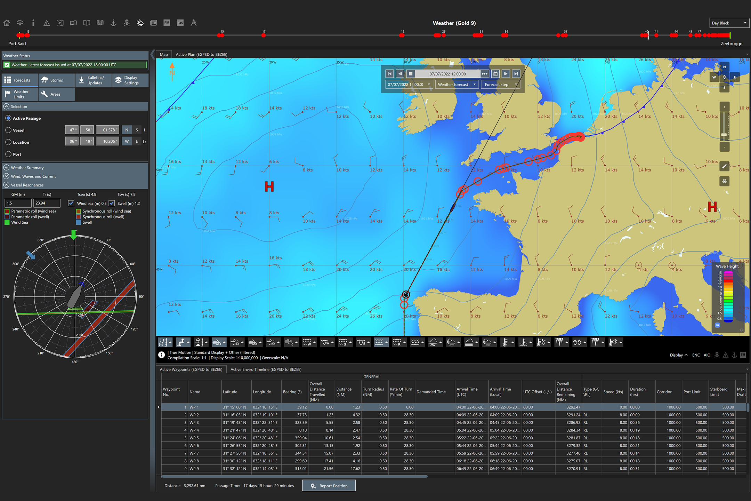This screenshot has width=751, height=501.
Task: Select the Location radio button
Action: point(8,142)
